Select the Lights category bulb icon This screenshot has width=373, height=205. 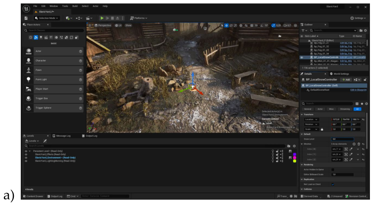(x=41, y=38)
